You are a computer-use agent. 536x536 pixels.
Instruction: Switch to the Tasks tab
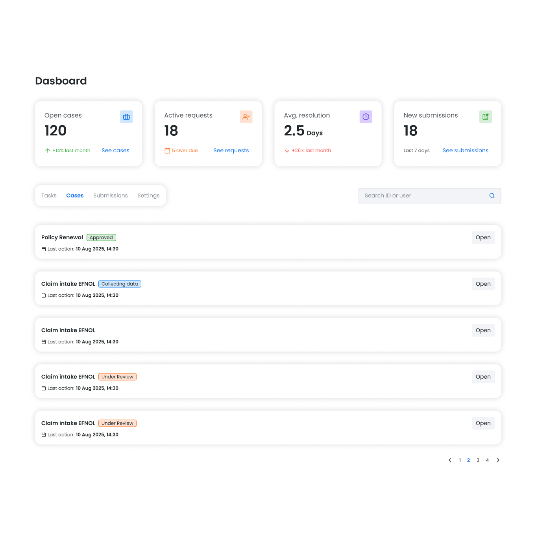click(x=49, y=196)
